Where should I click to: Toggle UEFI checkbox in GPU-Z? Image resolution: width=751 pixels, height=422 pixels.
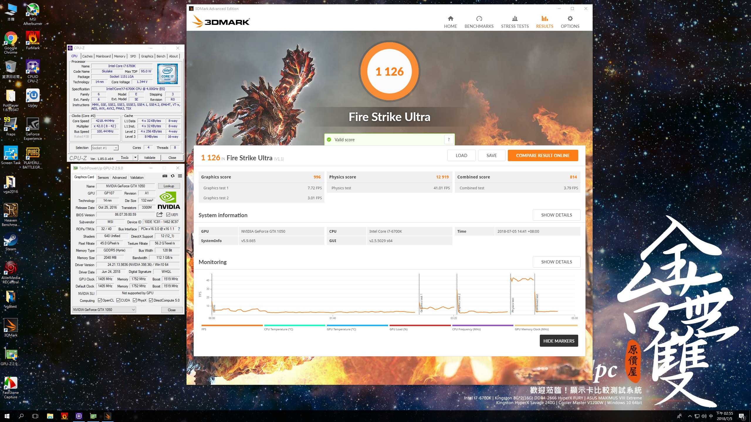pyautogui.click(x=168, y=215)
